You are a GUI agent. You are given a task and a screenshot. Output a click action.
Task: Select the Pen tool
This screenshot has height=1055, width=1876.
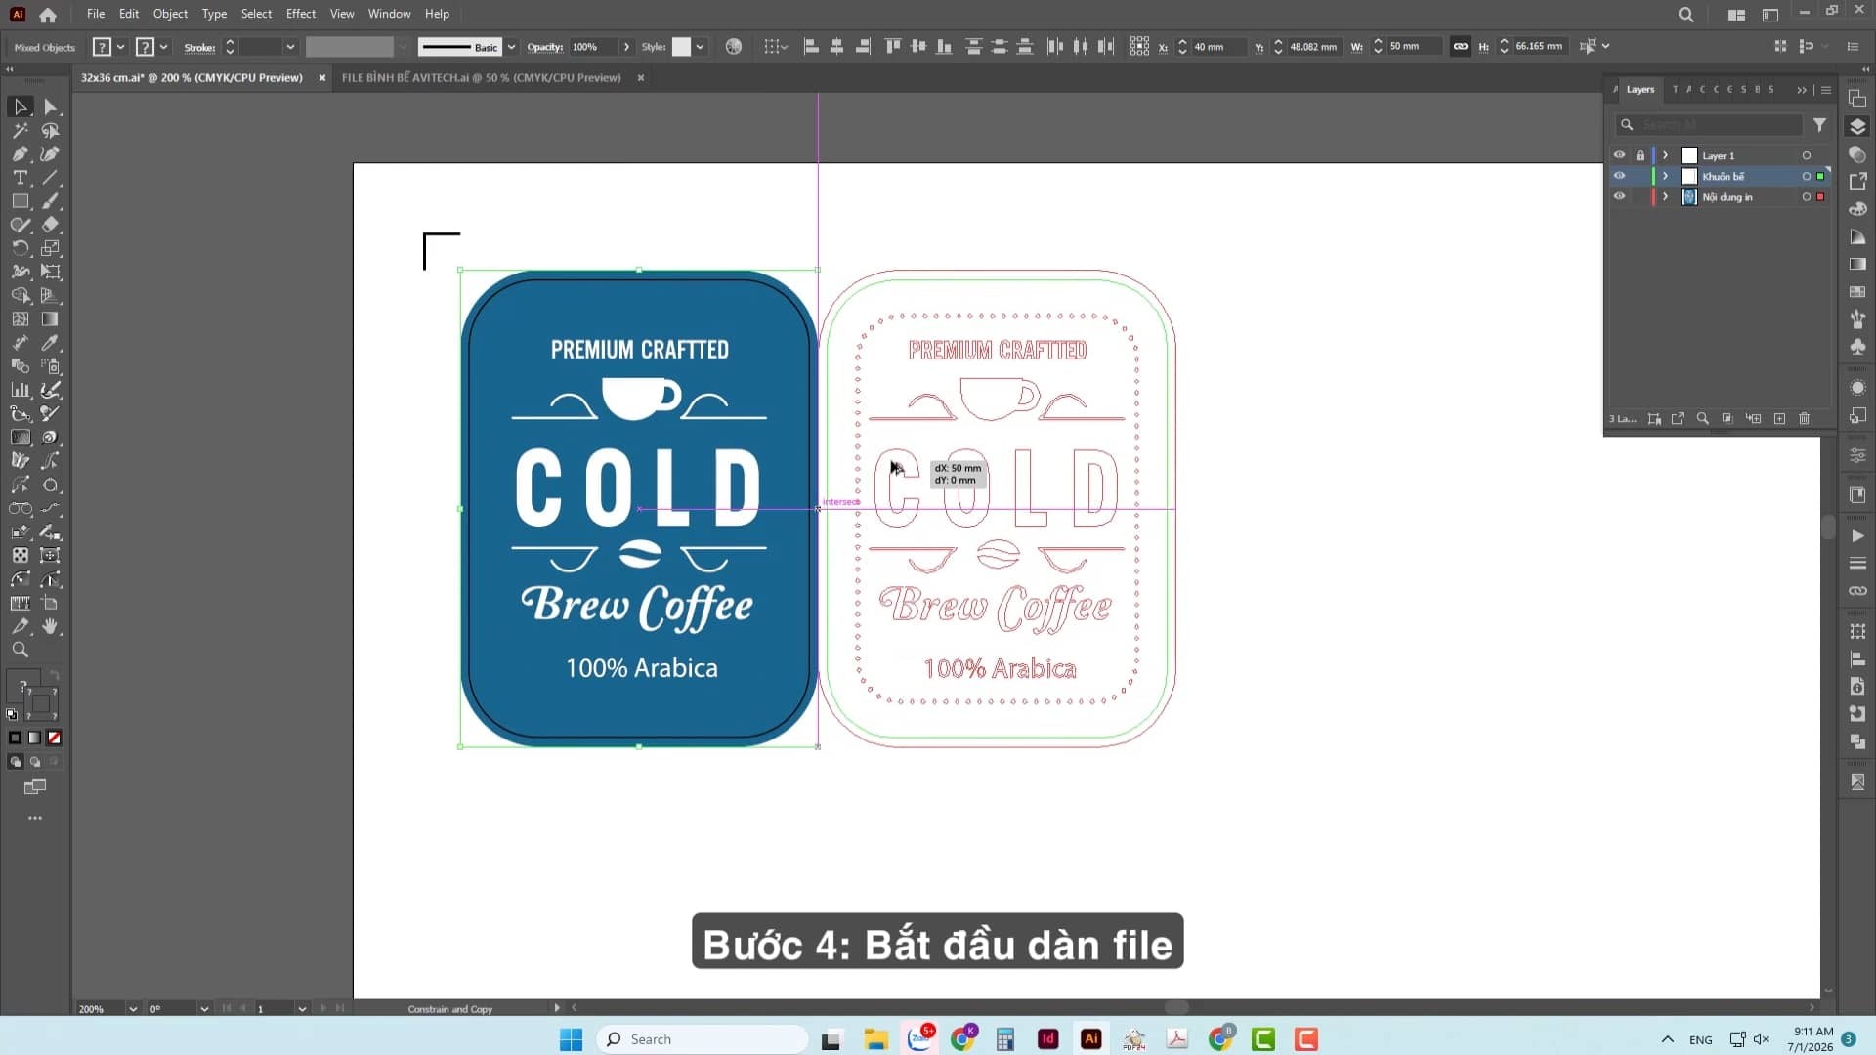click(x=21, y=153)
